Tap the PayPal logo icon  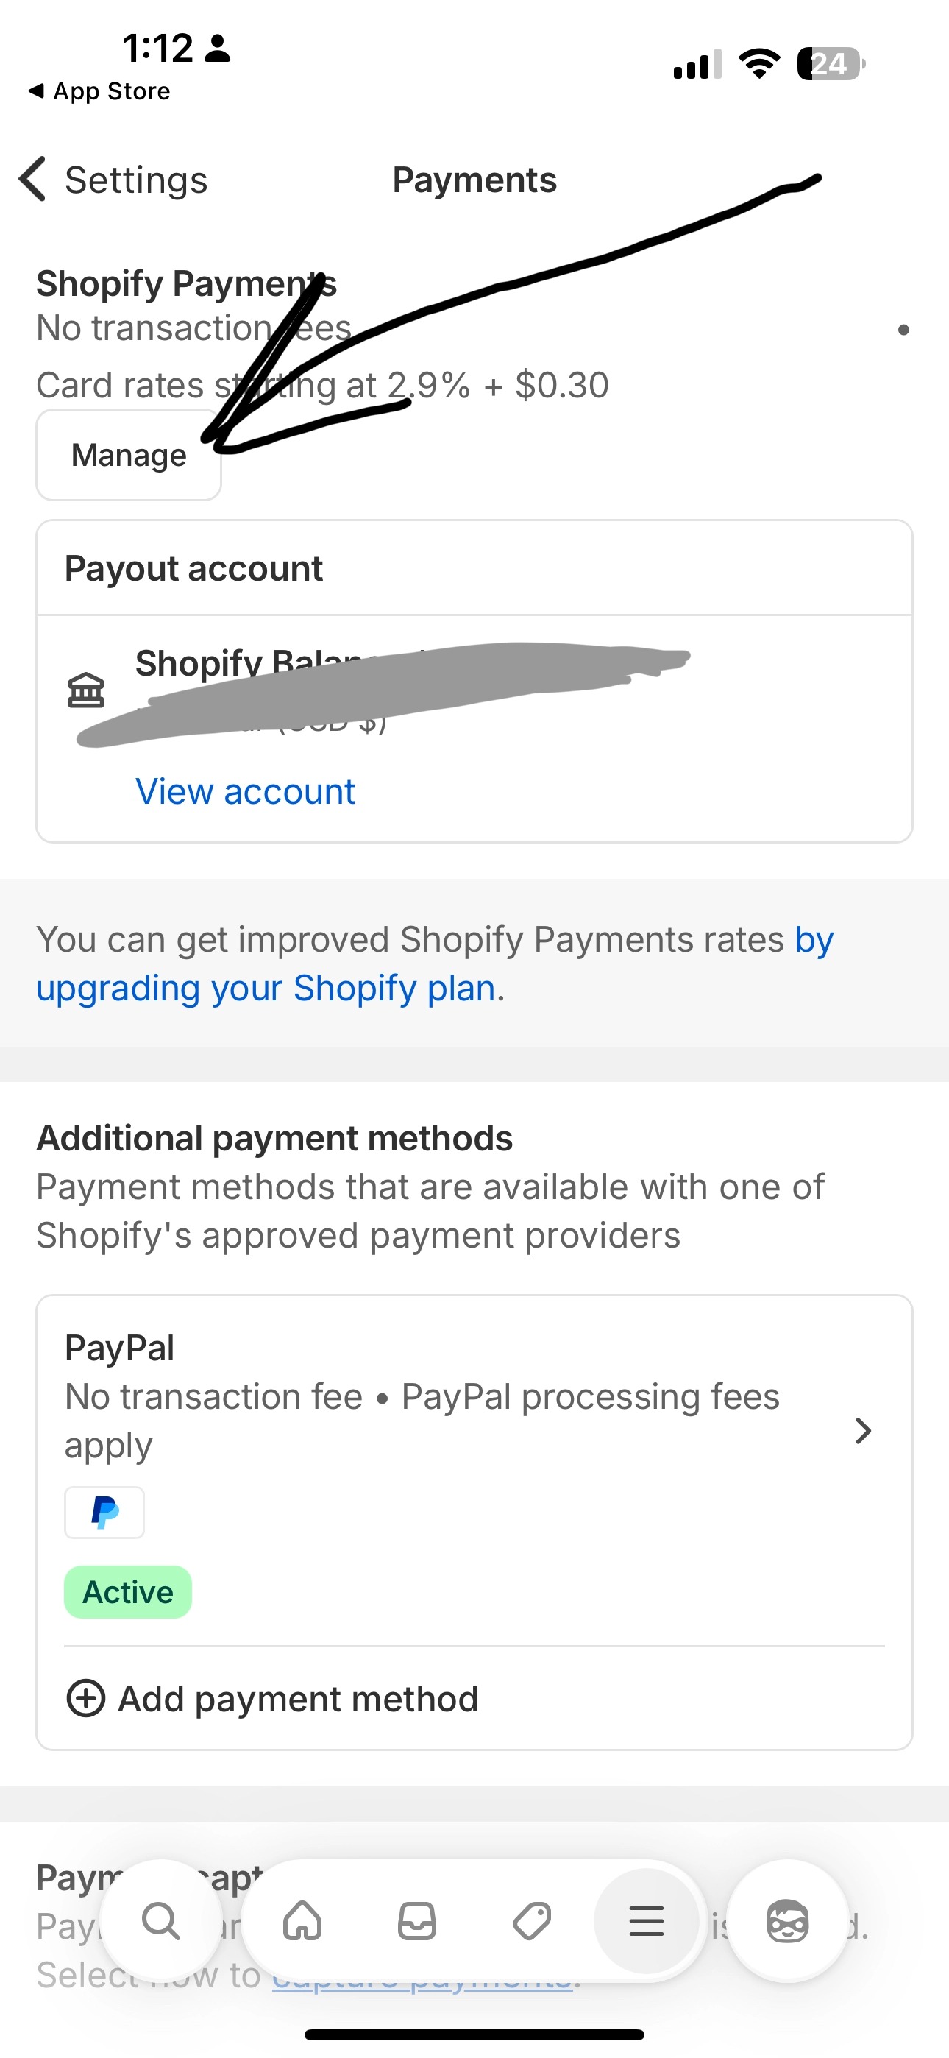coord(104,1512)
